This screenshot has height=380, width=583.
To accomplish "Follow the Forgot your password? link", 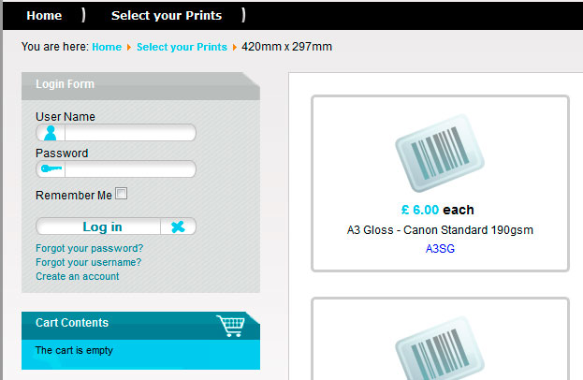I will point(89,248).
